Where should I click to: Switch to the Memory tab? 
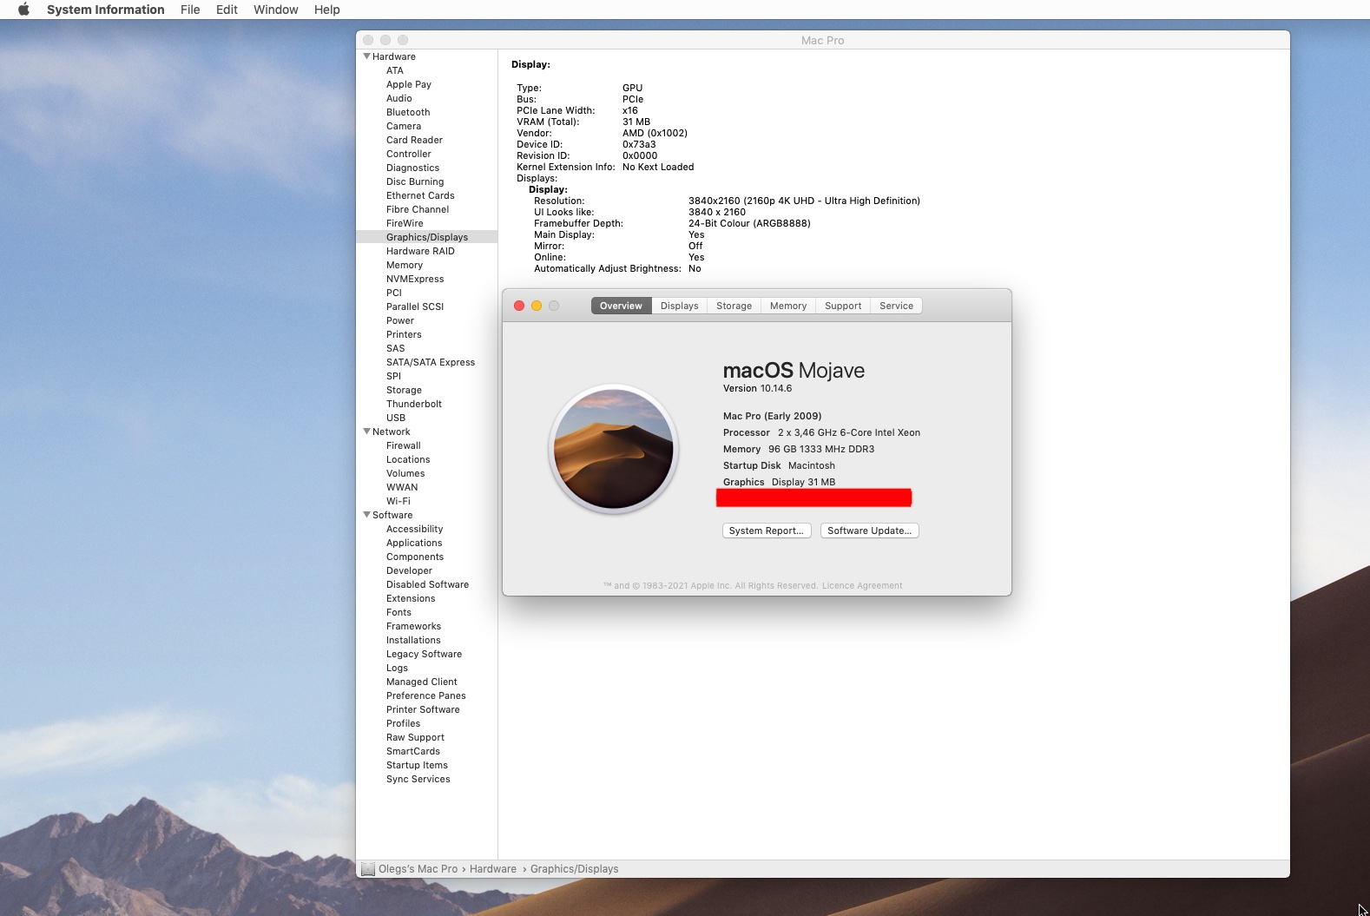pos(788,306)
